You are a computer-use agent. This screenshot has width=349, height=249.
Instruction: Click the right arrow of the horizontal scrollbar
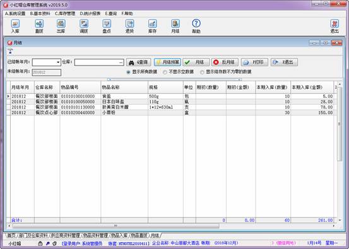pyautogui.click(x=334, y=226)
